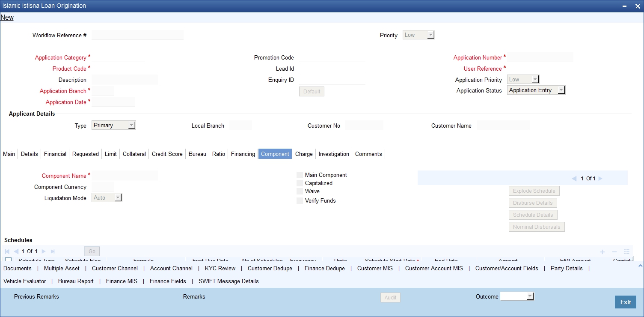Go to next schedule record arrow
This screenshot has height=317, width=644.
click(x=44, y=251)
